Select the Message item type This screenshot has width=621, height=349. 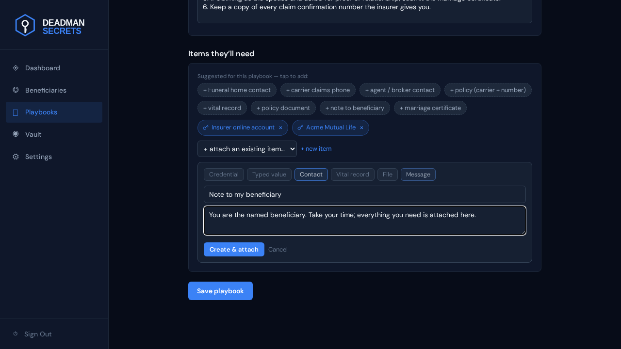pos(418,174)
